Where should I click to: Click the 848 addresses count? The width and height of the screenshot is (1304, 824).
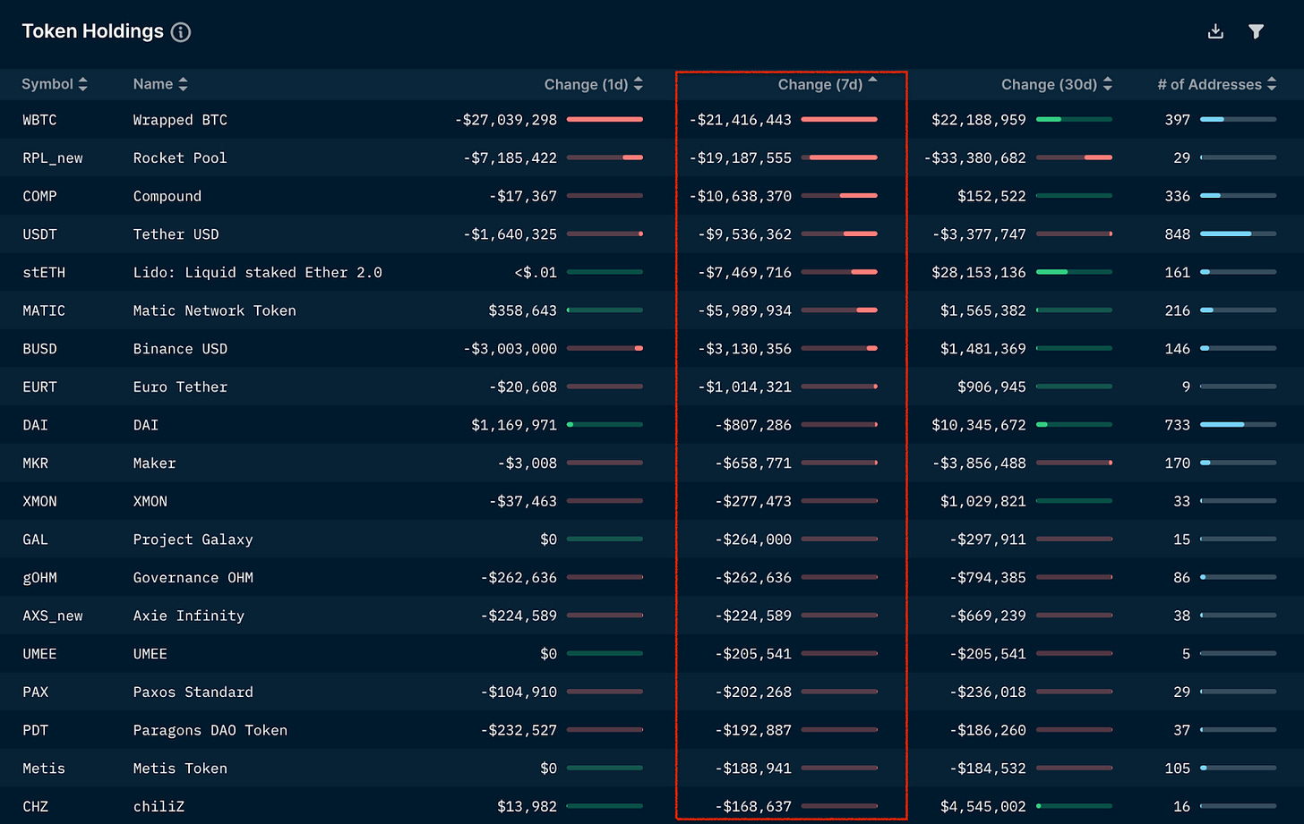pos(1178,234)
